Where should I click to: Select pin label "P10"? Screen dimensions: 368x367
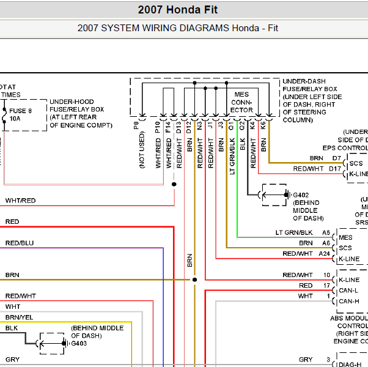[158, 127]
